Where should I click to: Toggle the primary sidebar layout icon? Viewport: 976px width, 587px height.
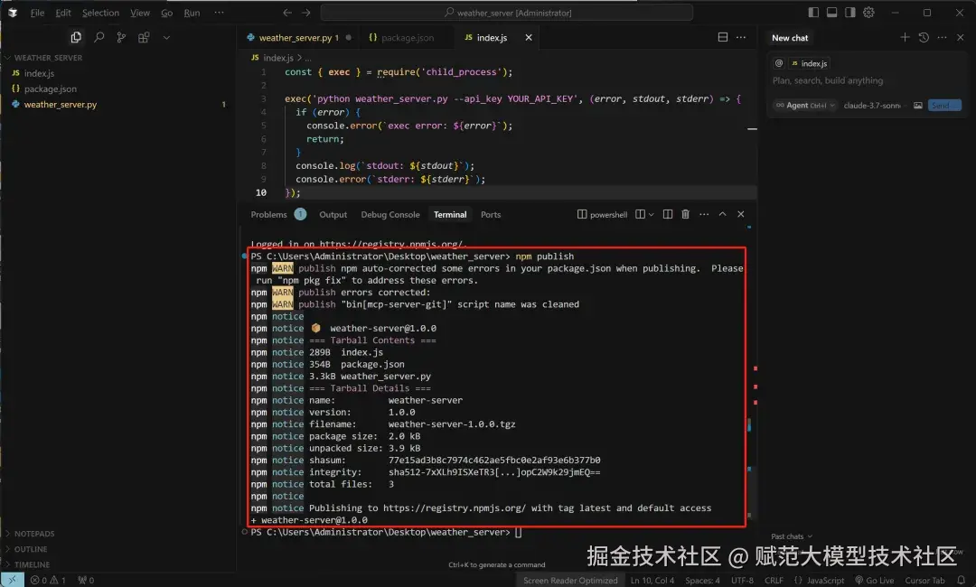[x=813, y=13]
